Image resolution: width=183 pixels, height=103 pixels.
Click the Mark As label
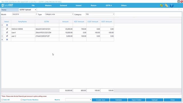click(x=57, y=100)
